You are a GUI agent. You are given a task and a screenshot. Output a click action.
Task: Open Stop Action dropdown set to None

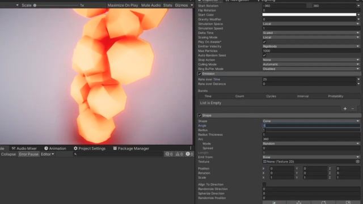coord(311,60)
